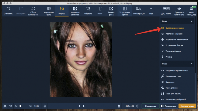The height and width of the screenshot is (111, 198).
Task: Click the zoom out magnifier icon
Action: pos(16,106)
